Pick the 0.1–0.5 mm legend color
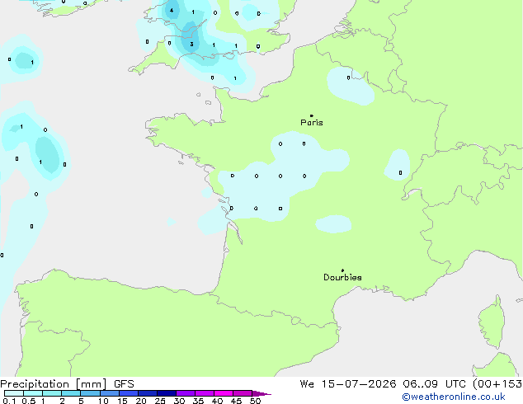Image resolution: width=523 pixels, height=404 pixels. point(14,393)
